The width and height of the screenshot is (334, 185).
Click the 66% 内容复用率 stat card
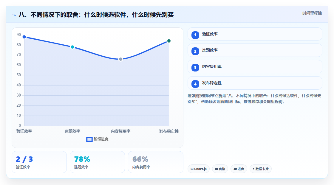tap(155, 162)
